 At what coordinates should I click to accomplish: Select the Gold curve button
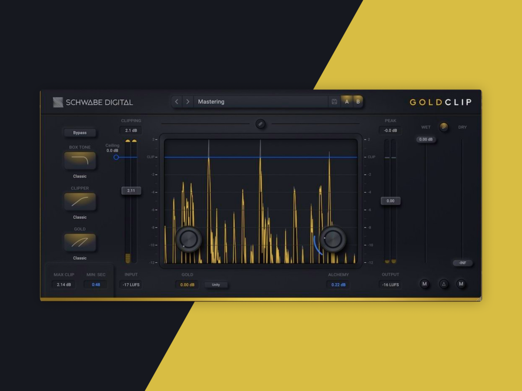[80, 242]
